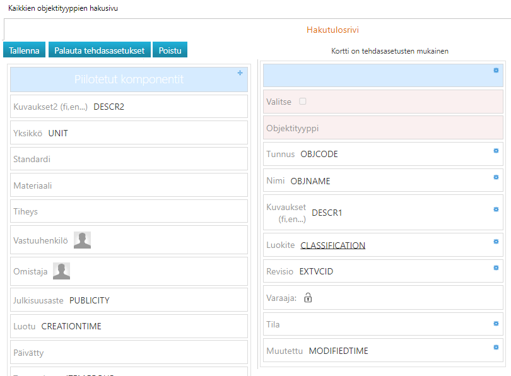Tick the Valitse checkbox

(303, 101)
